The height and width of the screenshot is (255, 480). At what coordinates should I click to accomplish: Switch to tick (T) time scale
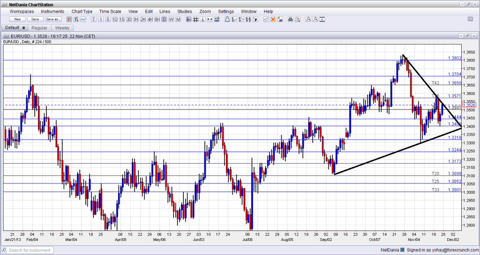pos(94,19)
